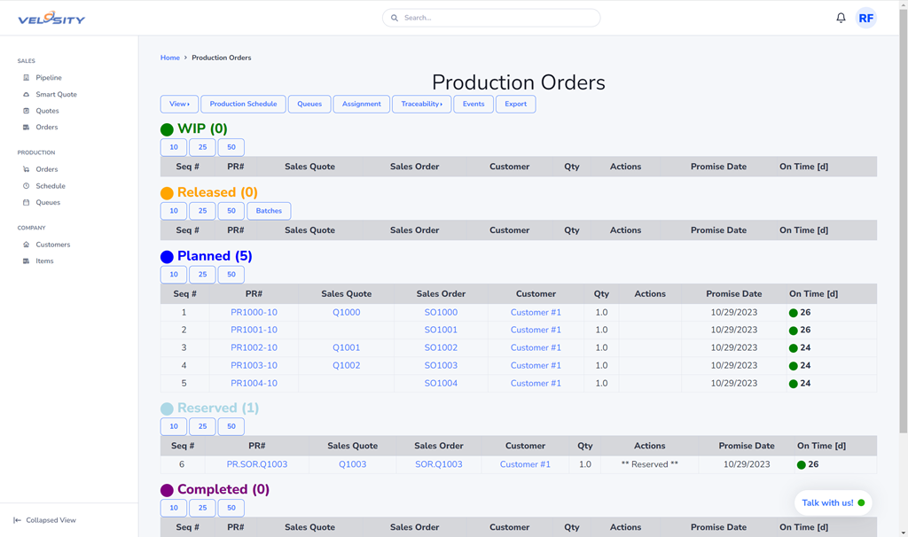Show 50 rows in Planned section
Viewport: 908px width, 537px height.
231,275
